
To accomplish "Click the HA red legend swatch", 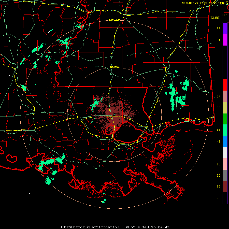I will pos(225,85).
